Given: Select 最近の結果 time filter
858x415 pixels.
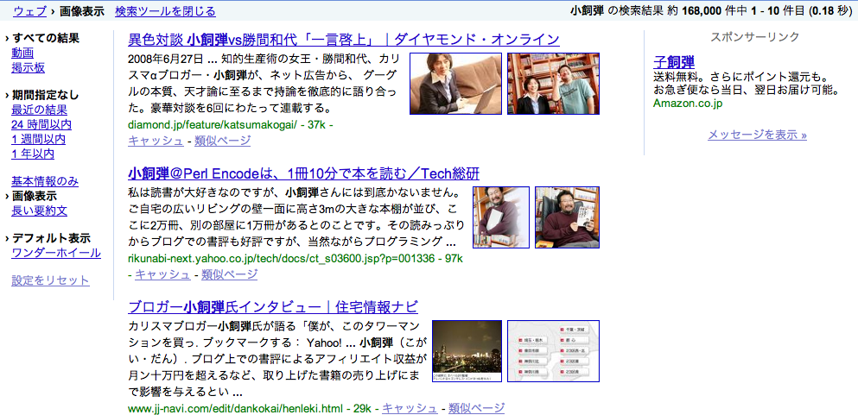Looking at the screenshot, I should (x=40, y=110).
